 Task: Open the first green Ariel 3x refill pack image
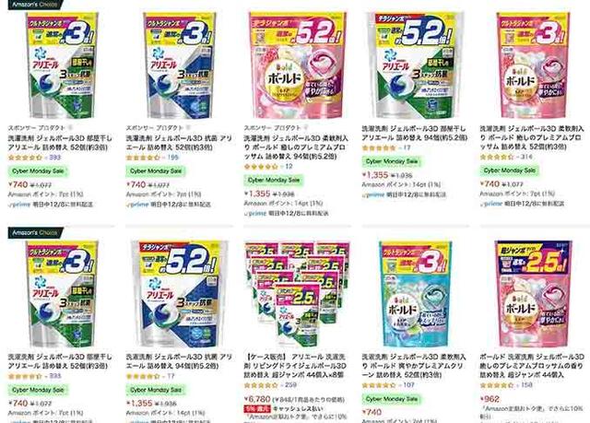[62, 65]
